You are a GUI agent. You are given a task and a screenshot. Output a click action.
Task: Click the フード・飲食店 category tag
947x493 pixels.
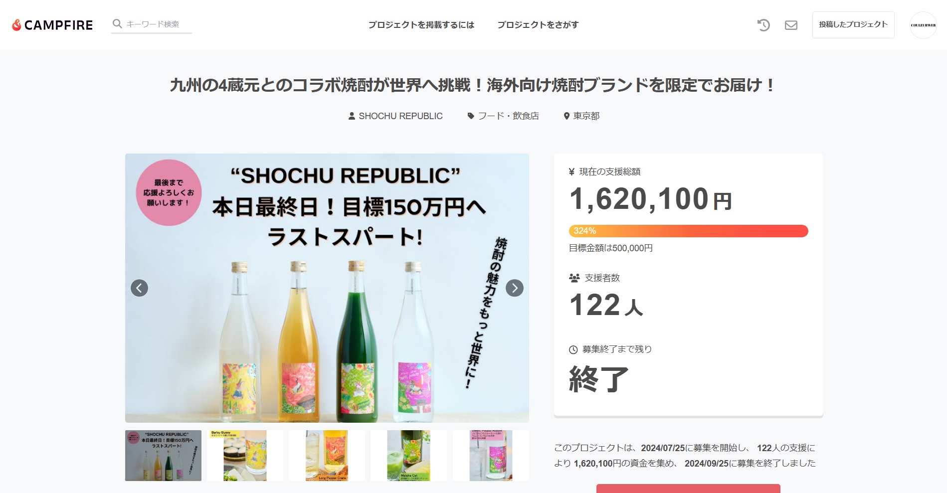coord(503,116)
